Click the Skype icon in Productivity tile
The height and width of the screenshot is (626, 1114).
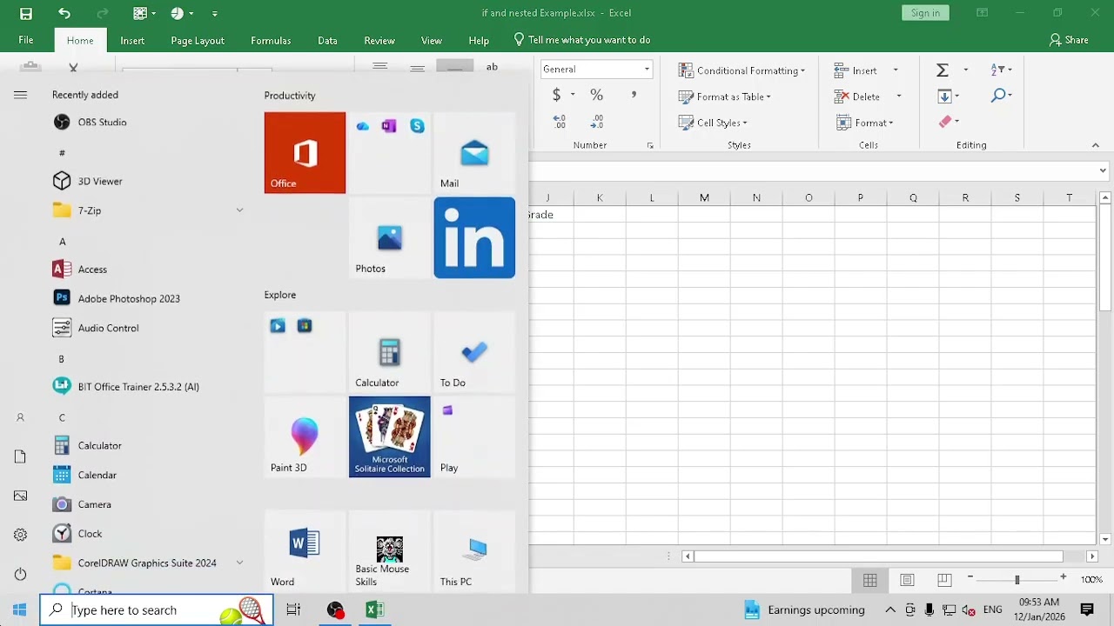pos(417,126)
